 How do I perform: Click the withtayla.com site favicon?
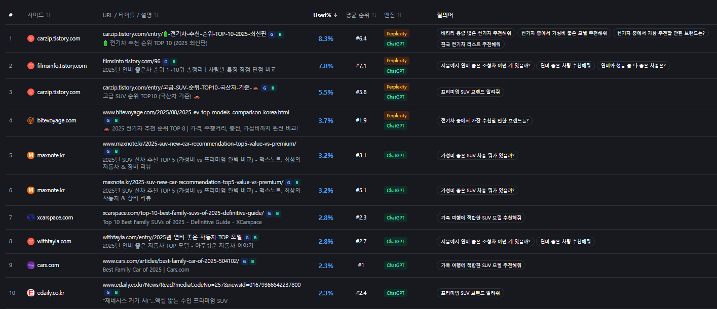[31, 241]
